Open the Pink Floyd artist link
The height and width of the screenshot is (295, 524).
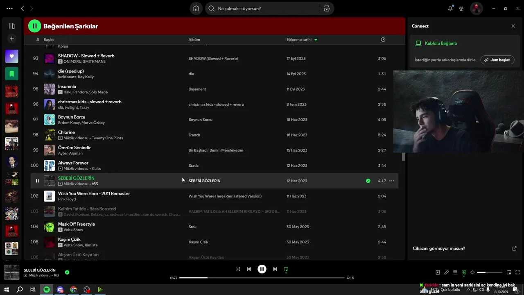pyautogui.click(x=67, y=199)
